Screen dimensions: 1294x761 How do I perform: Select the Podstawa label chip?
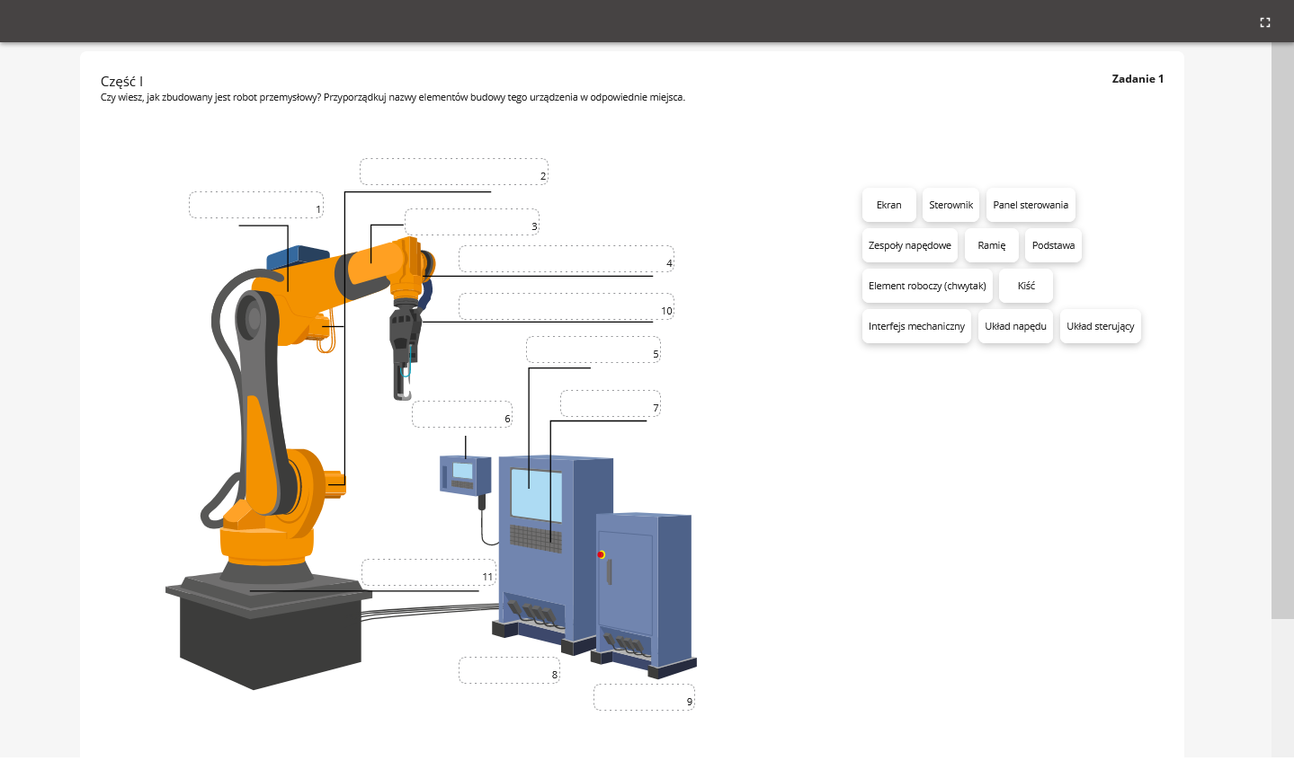[1053, 245]
